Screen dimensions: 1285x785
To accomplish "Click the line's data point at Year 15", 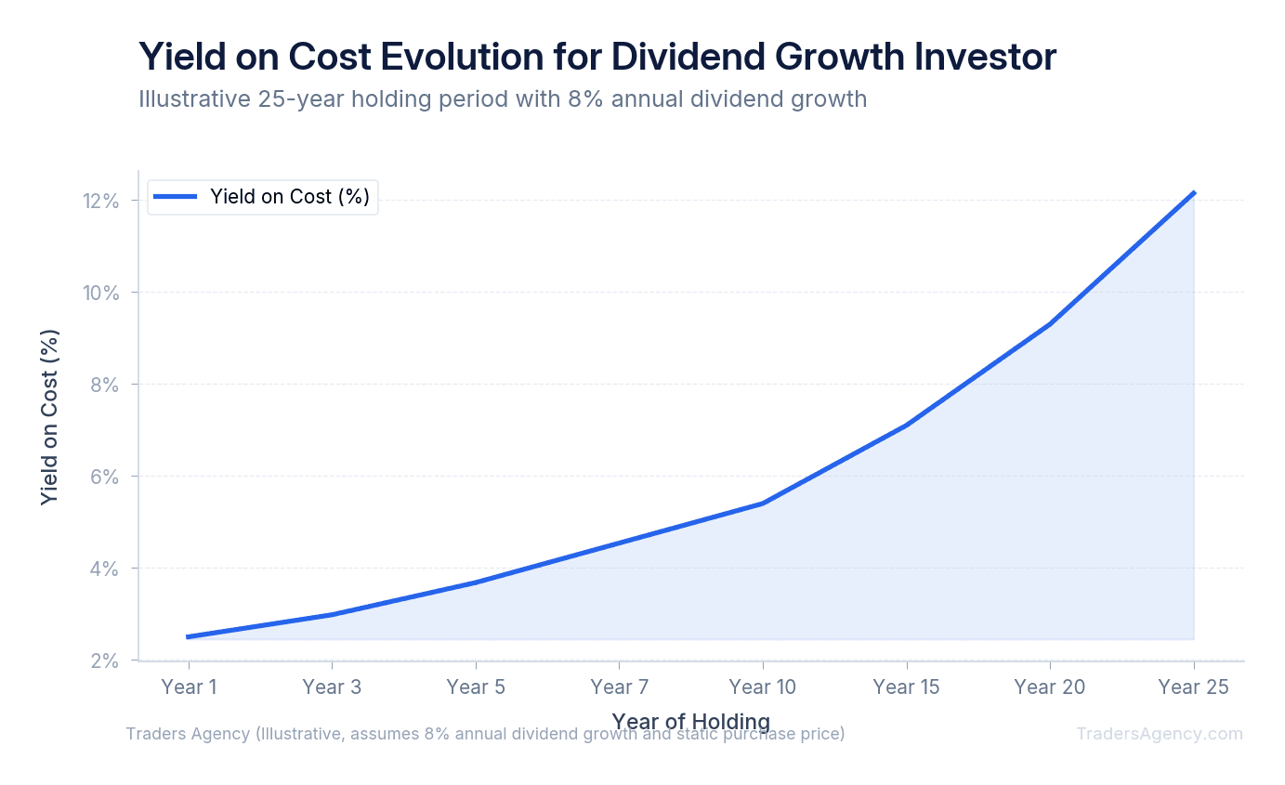I will [906, 425].
